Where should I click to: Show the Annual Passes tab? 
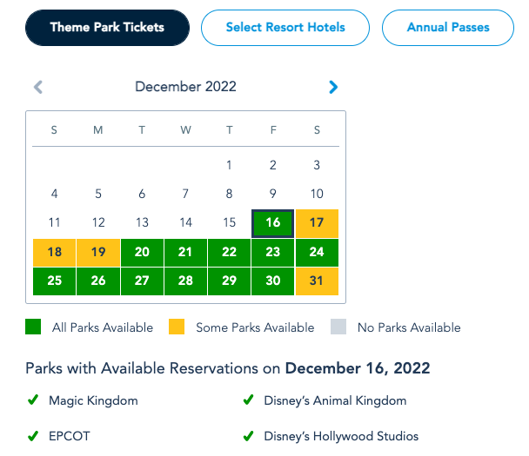(448, 28)
